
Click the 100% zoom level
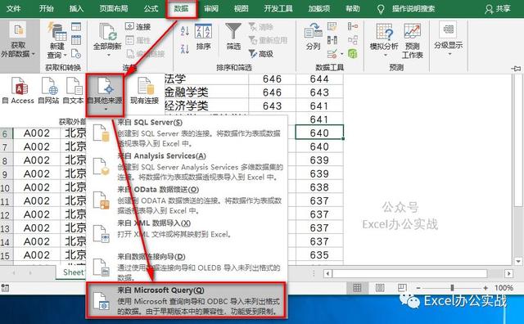click(504, 288)
